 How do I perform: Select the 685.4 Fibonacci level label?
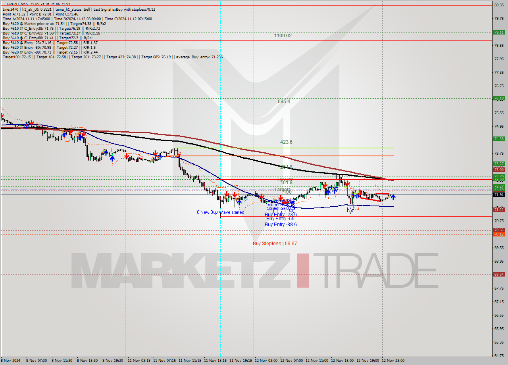pos(284,102)
